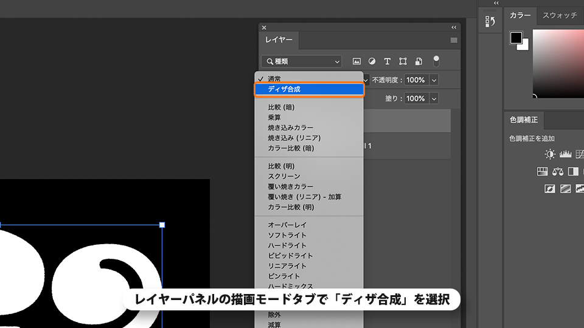This screenshot has height=328, width=584.
Task: Toggle the type layer filter (T) icon
Action: 388,61
